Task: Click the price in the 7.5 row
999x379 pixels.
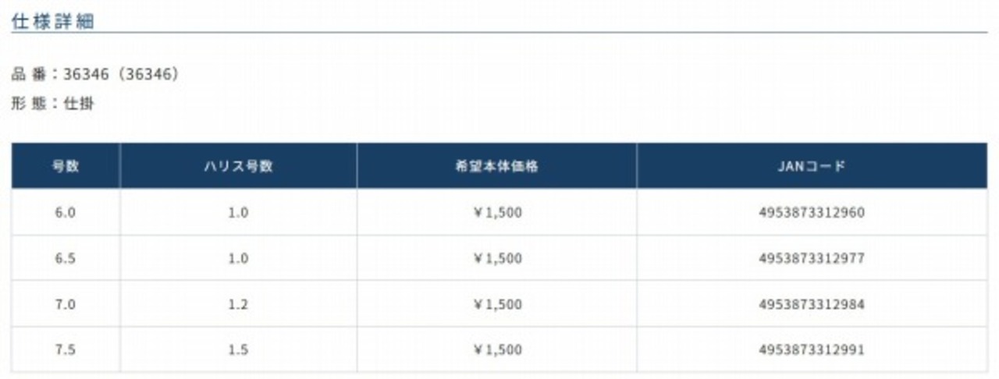Action: pyautogui.click(x=497, y=349)
